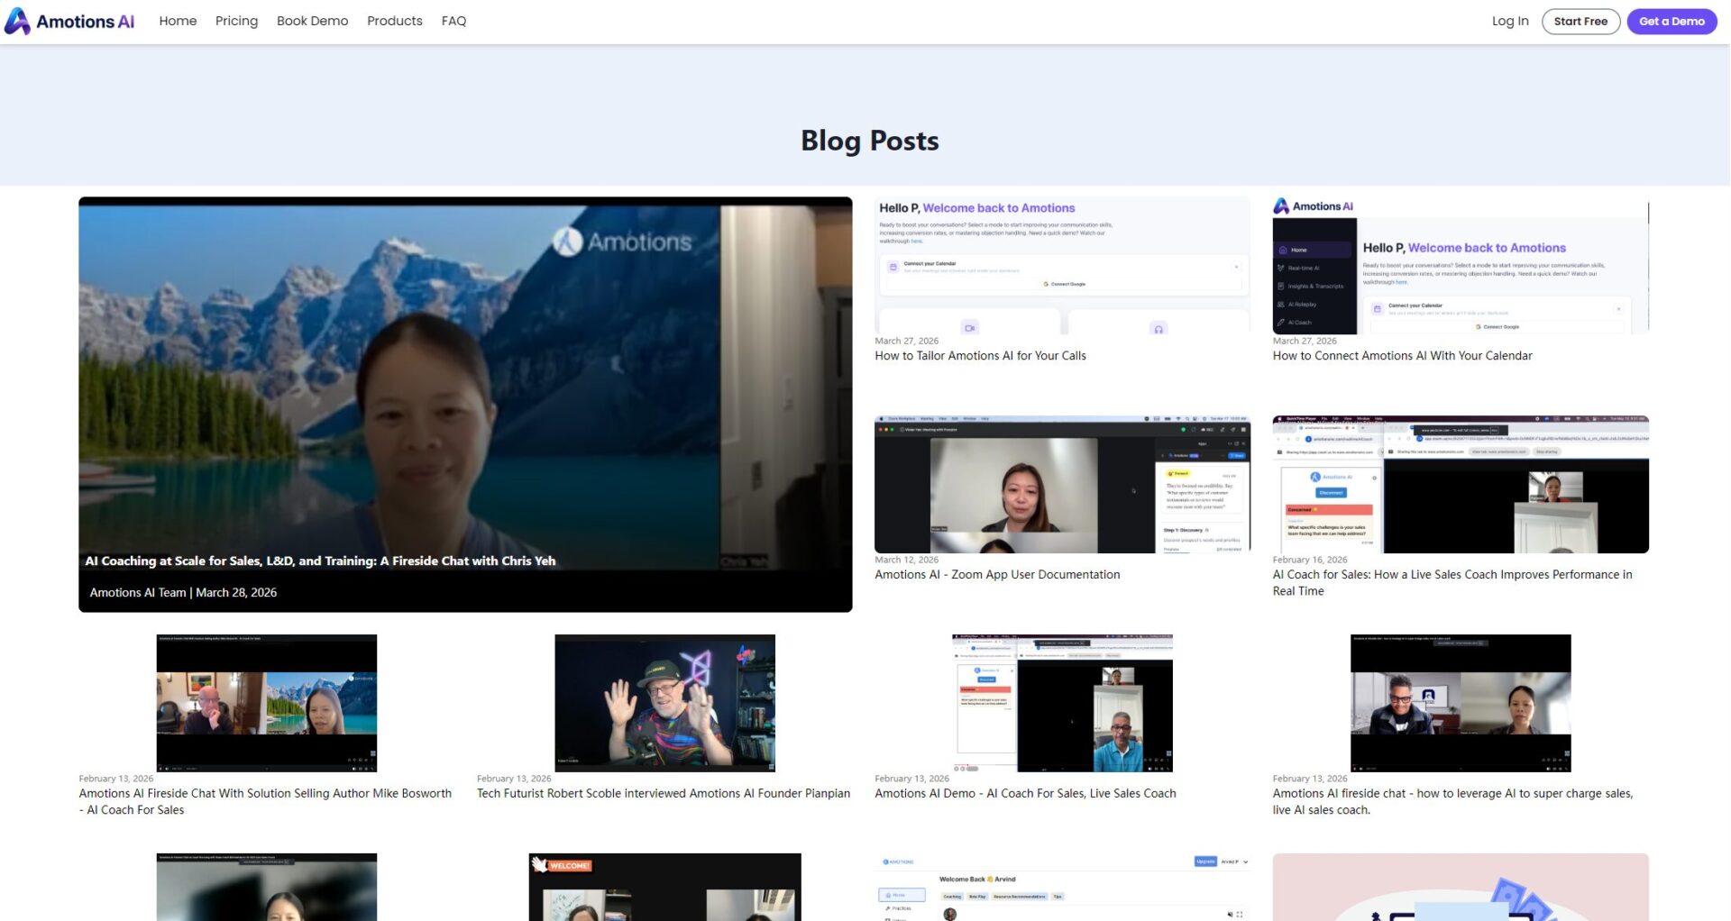Screen dimensions: 1731x921
Task: Open How to Connect Amotions AI With Your Calendar
Action: click(x=1402, y=356)
